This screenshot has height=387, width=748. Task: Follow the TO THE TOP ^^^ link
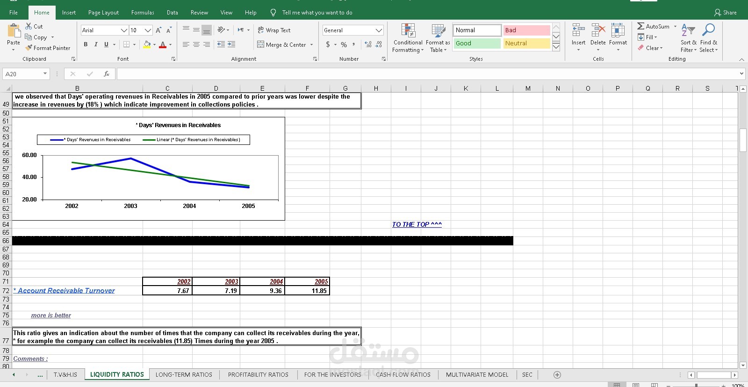(x=417, y=224)
